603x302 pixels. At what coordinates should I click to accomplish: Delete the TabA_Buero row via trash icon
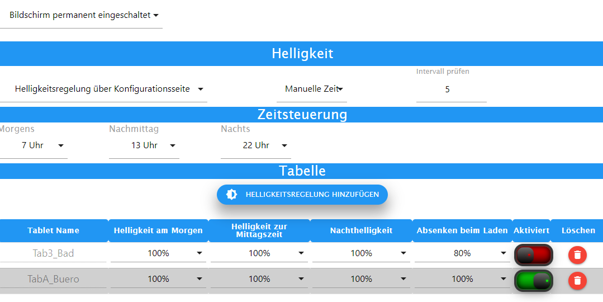(577, 281)
